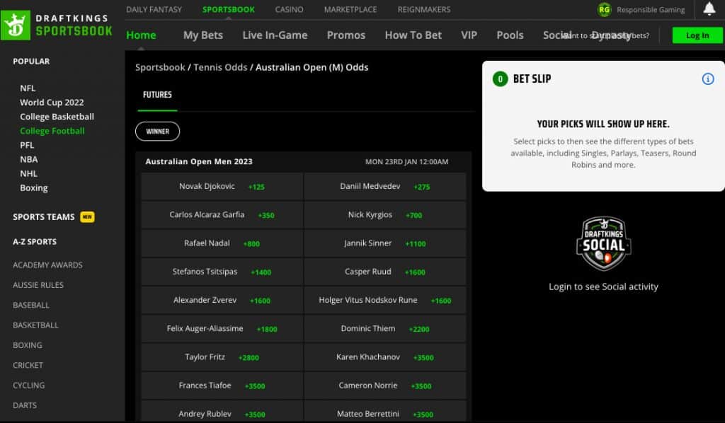The width and height of the screenshot is (725, 423).
Task: Go to Home in main navigation
Action: 141,35
